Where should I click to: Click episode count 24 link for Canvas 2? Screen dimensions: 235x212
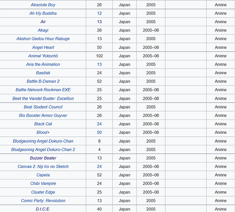coord(99,167)
